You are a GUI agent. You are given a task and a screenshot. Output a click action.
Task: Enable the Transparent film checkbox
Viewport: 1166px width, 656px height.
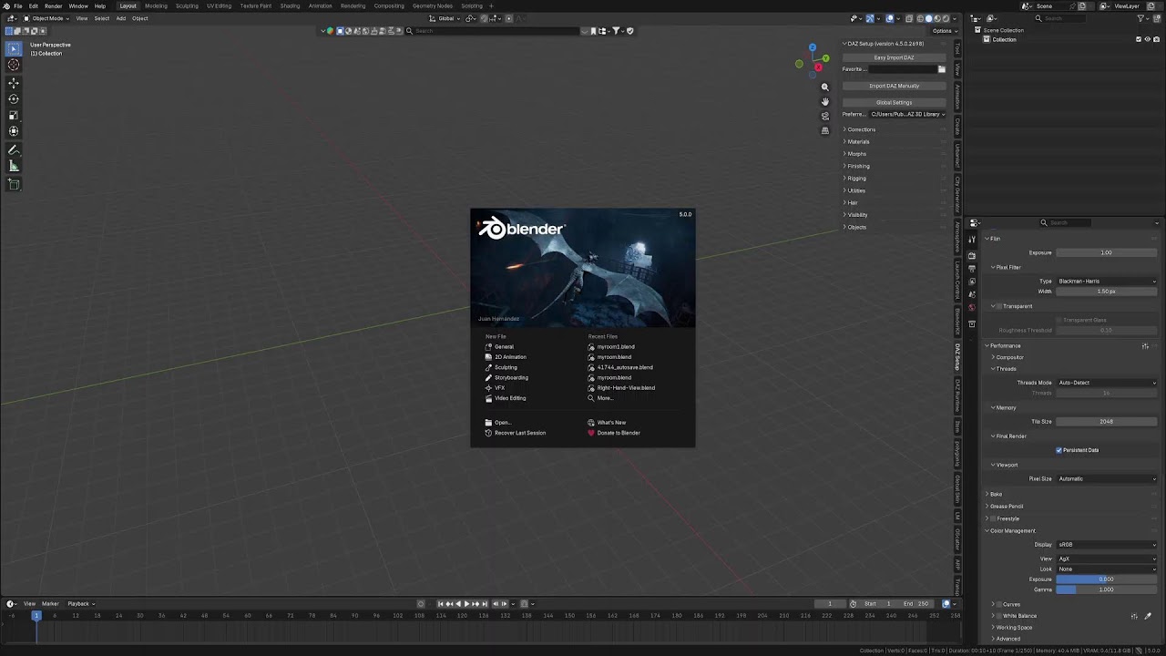(999, 306)
